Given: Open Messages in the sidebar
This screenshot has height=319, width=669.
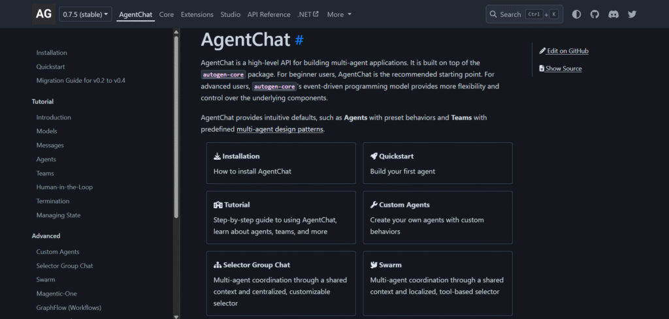Looking at the screenshot, I should point(50,145).
